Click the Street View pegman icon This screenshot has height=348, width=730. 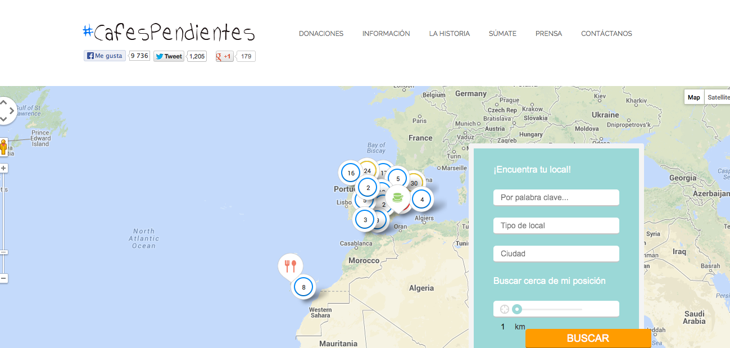[3, 147]
